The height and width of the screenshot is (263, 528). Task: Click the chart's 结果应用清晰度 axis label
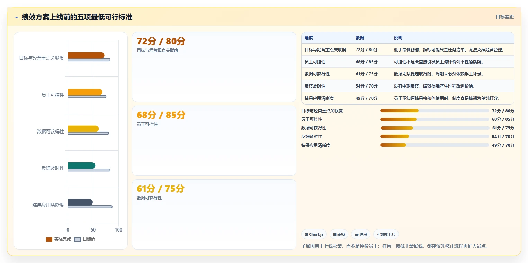point(48,205)
